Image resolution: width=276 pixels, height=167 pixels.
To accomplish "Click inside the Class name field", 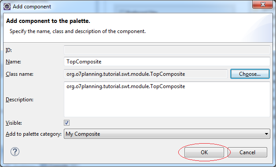I will [146, 74].
